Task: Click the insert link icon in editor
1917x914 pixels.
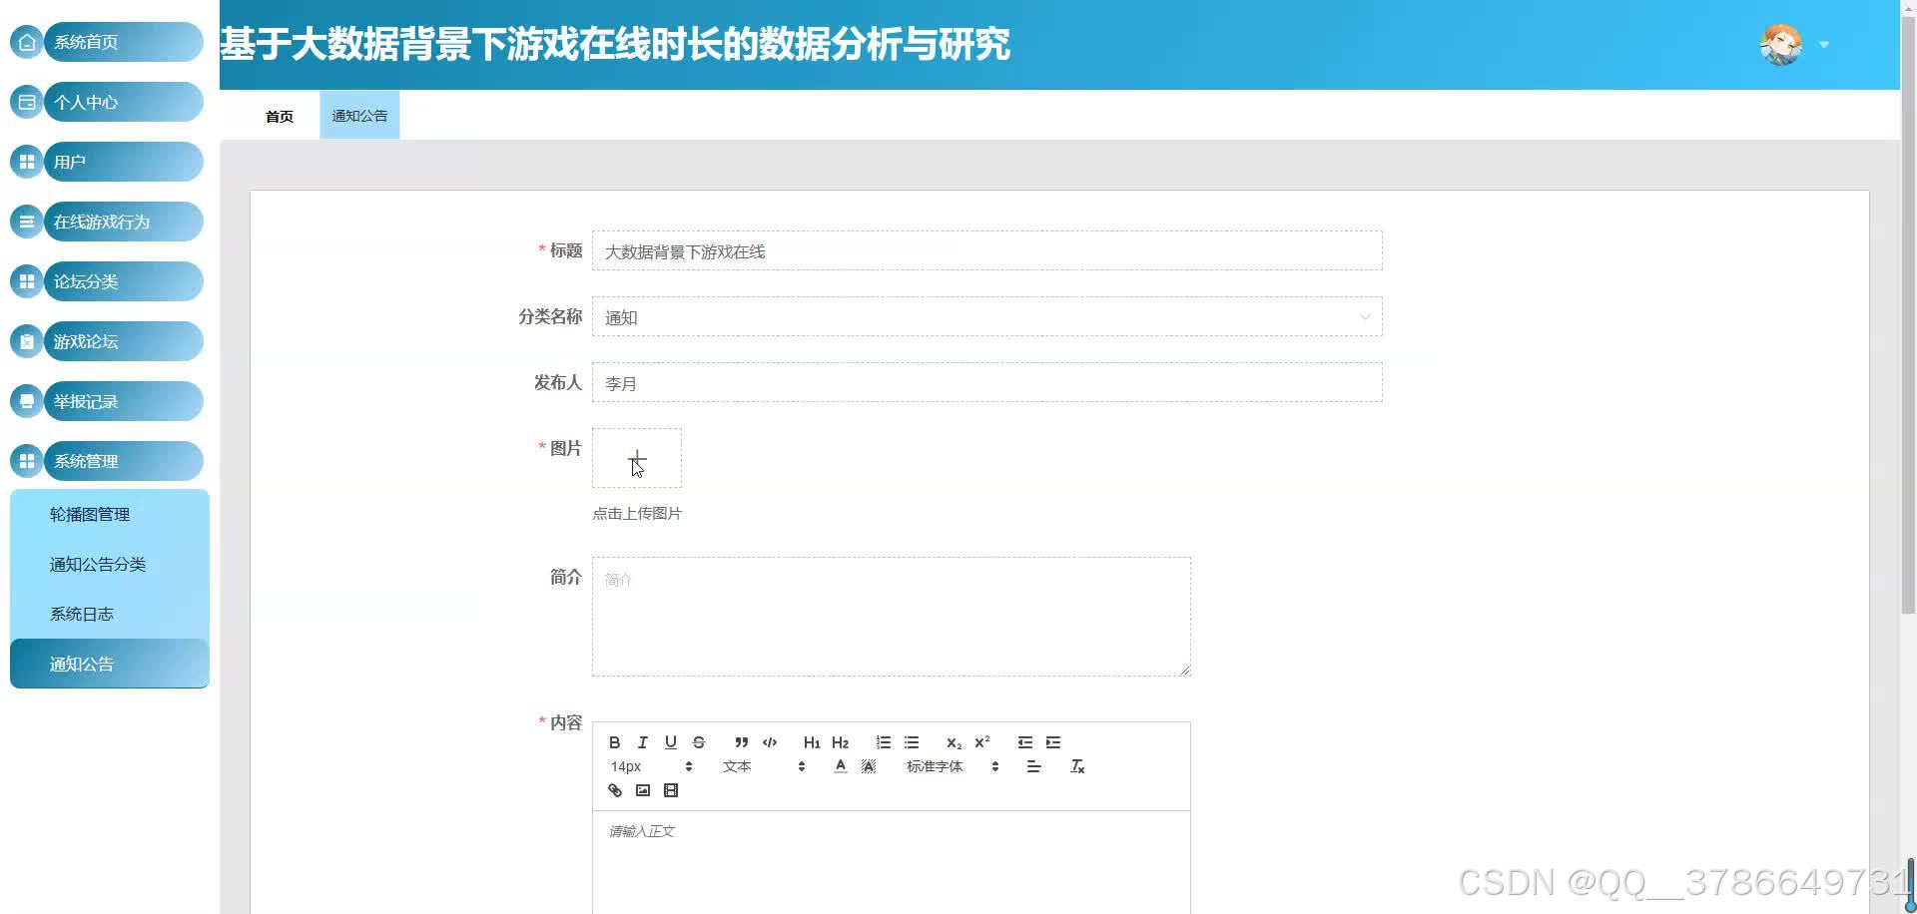Action: click(614, 789)
